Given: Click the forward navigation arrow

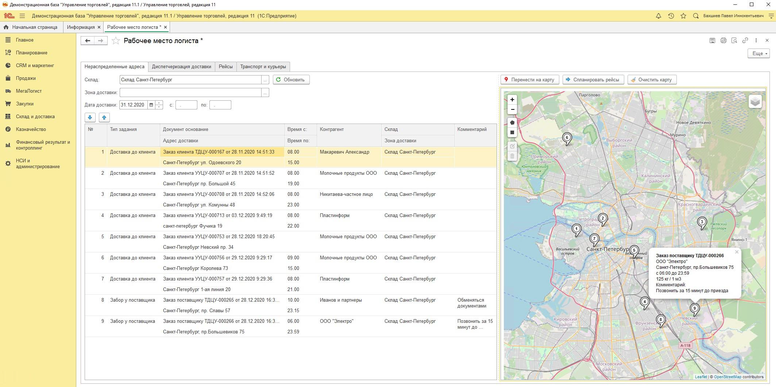Looking at the screenshot, I should click(x=101, y=41).
